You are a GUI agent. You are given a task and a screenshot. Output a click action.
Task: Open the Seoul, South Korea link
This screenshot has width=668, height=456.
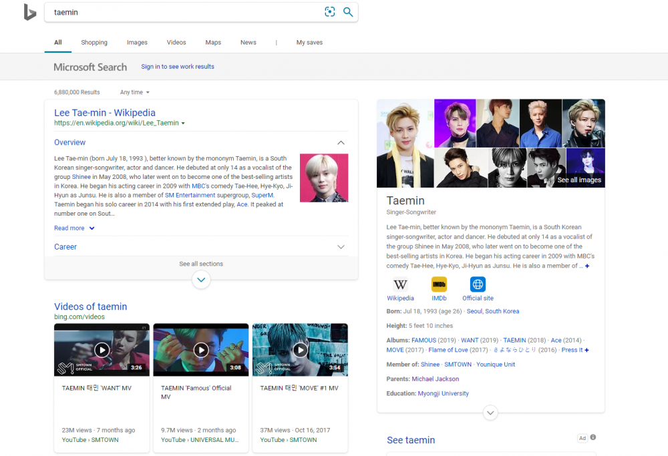(493, 311)
